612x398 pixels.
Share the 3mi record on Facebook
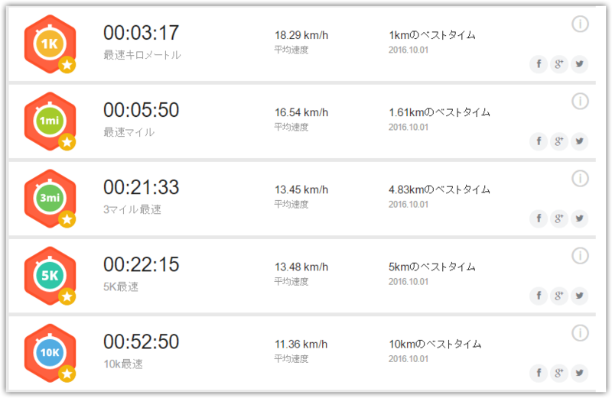539,218
